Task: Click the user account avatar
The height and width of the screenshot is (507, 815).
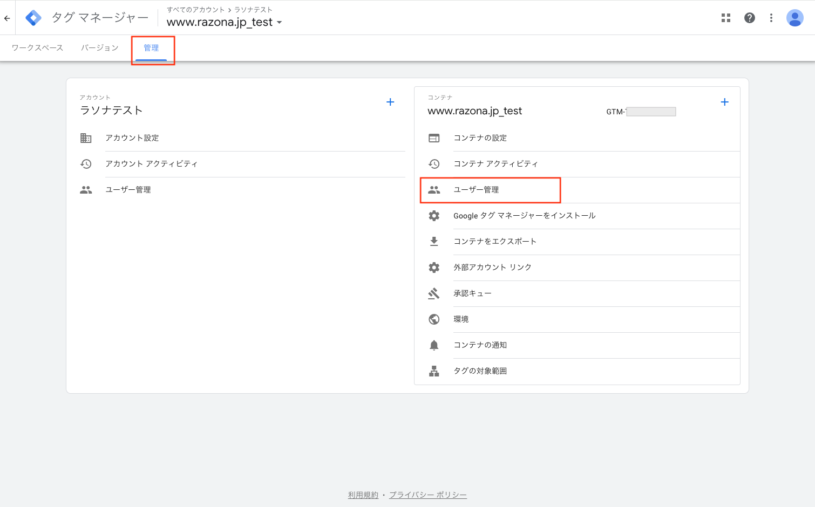Action: tap(795, 18)
